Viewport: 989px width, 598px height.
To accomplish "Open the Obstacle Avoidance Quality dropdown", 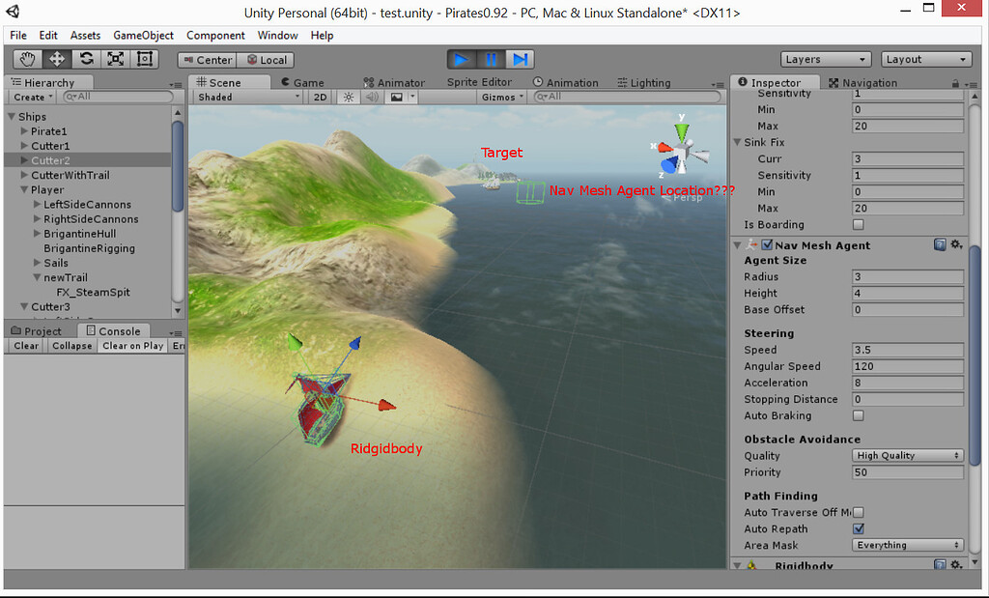I will click(x=907, y=455).
